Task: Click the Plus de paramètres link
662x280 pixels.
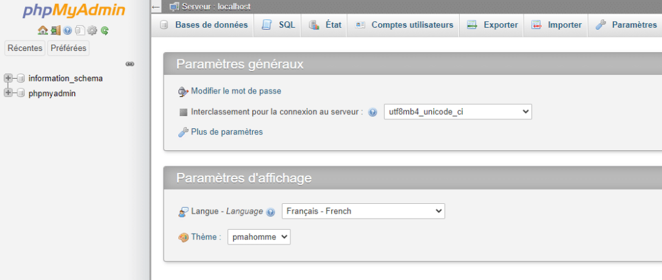Action: [x=227, y=132]
